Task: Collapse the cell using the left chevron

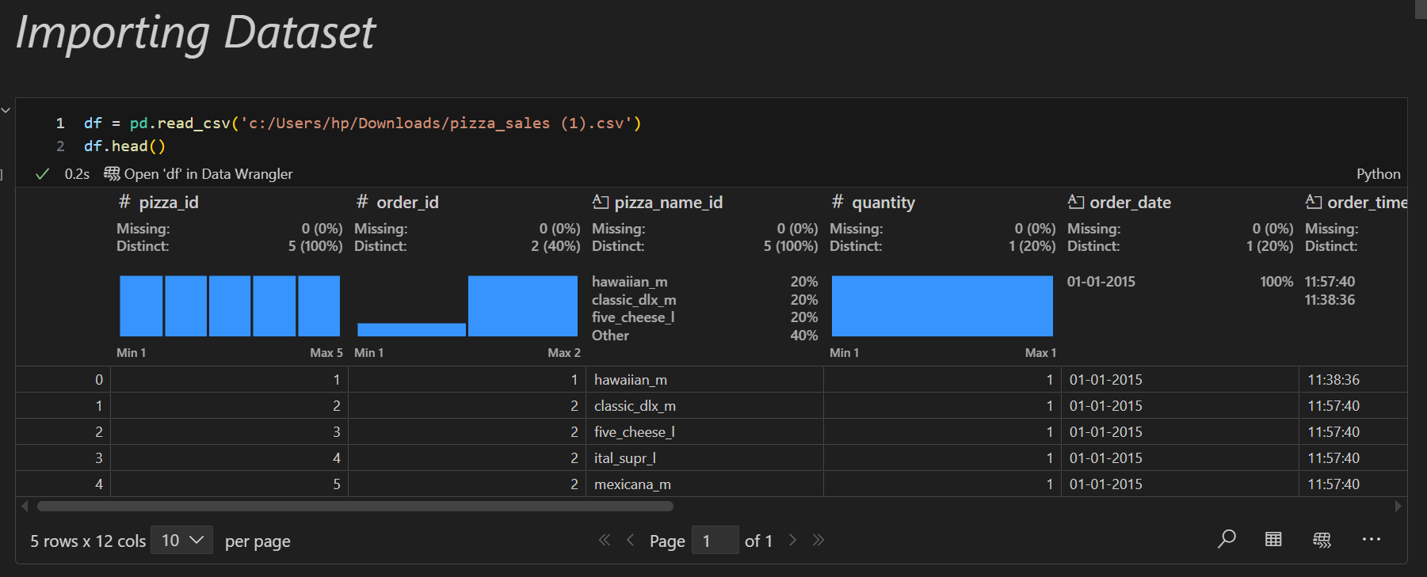Action: coord(6,110)
